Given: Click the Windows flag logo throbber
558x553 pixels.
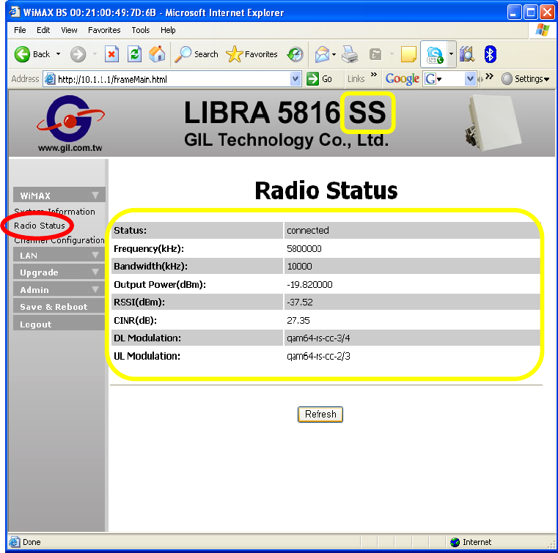Looking at the screenshot, I should pyautogui.click(x=543, y=30).
